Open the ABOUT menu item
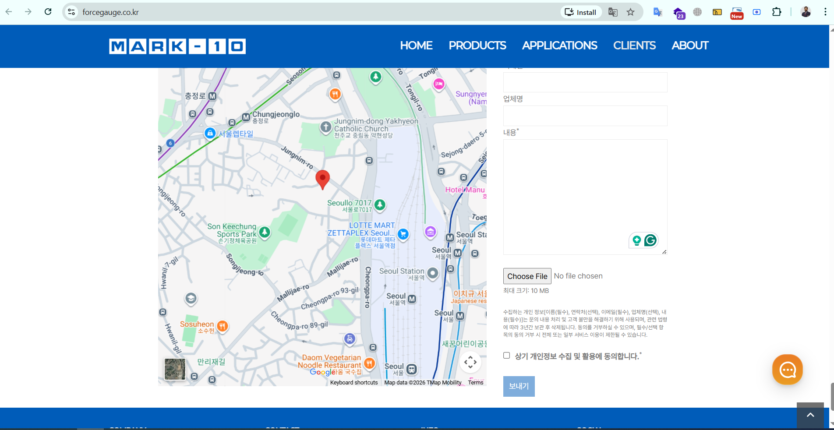 [x=690, y=46]
